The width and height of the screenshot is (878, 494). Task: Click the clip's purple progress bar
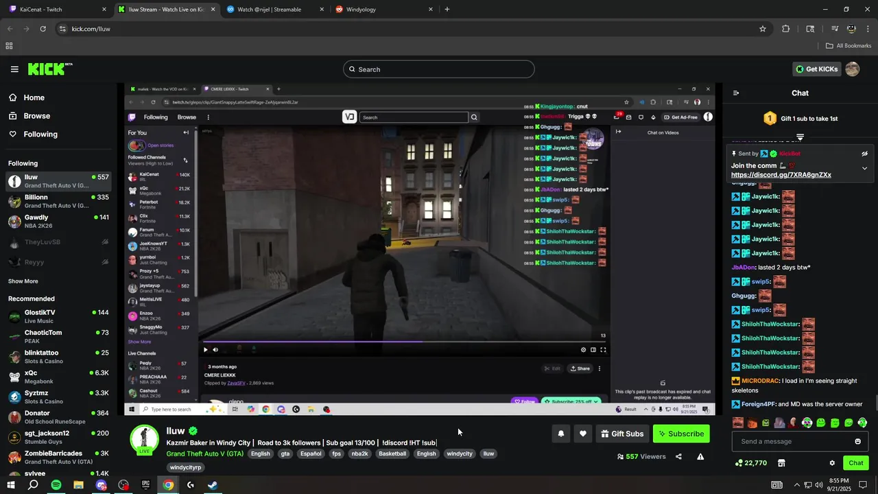tap(312, 342)
